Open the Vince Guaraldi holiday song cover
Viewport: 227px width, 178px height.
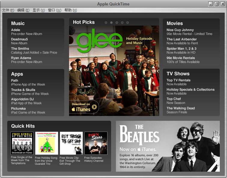coord(47,143)
